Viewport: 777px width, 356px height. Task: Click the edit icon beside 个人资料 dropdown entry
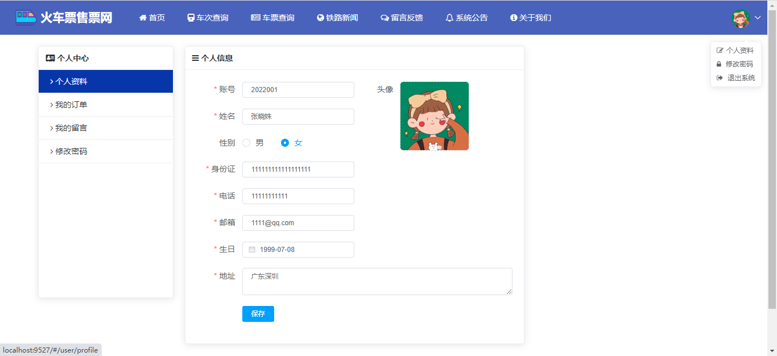pos(720,50)
